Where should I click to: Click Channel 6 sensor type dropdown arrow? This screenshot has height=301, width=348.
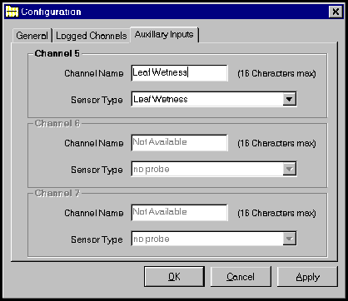[289, 169]
